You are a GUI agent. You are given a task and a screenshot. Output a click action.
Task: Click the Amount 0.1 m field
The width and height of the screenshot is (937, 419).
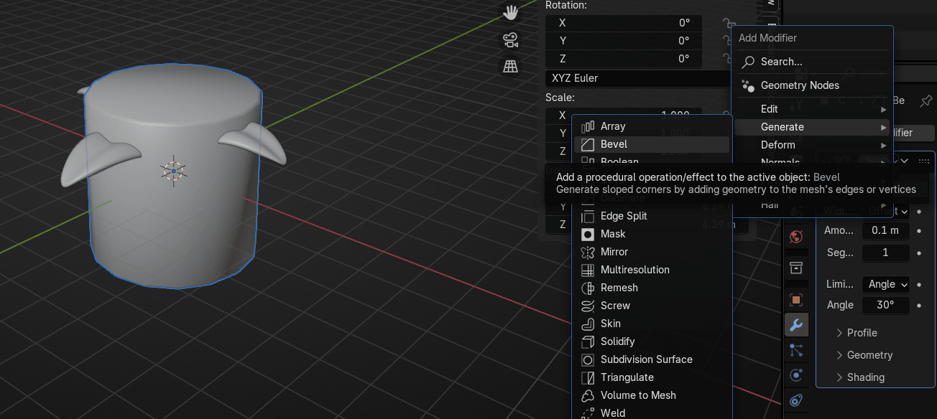pyautogui.click(x=885, y=230)
